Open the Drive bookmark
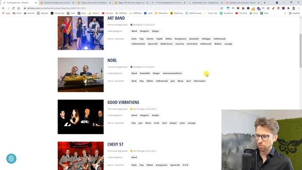302x170 pixels. (x=254, y=13)
